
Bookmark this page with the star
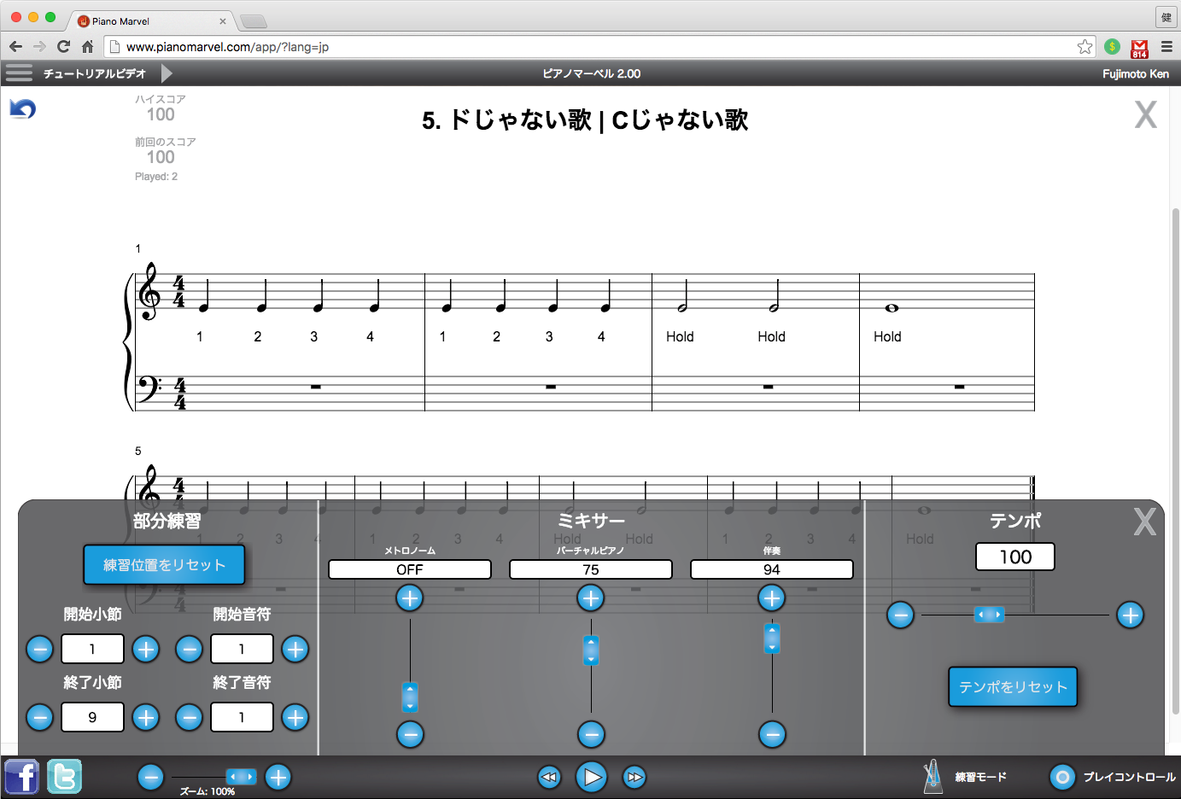[1085, 46]
